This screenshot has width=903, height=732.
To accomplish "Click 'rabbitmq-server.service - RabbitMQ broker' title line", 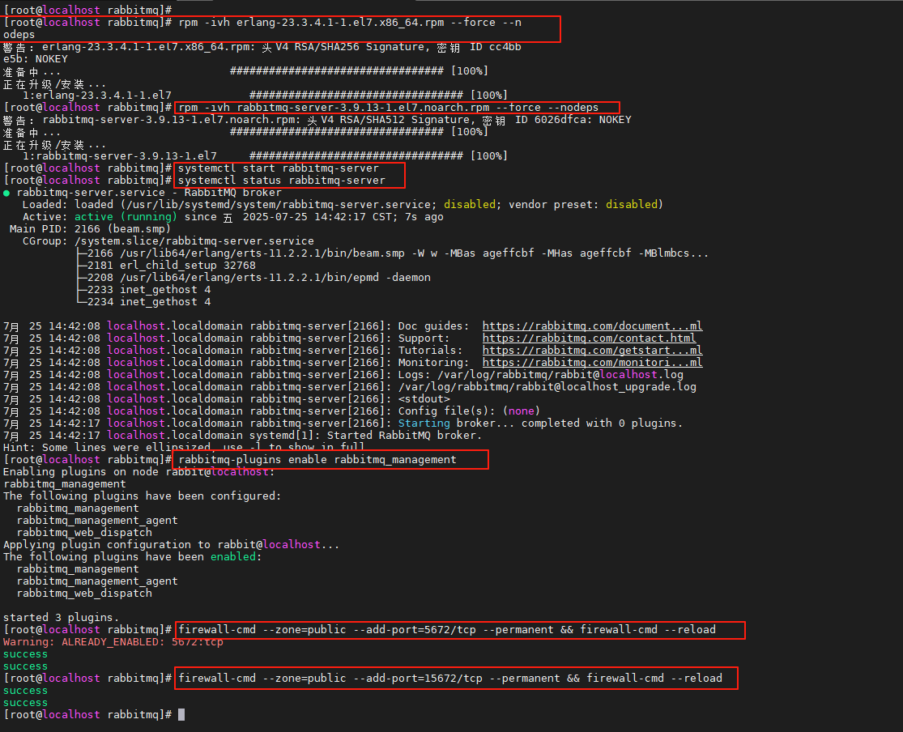I will 149,193.
